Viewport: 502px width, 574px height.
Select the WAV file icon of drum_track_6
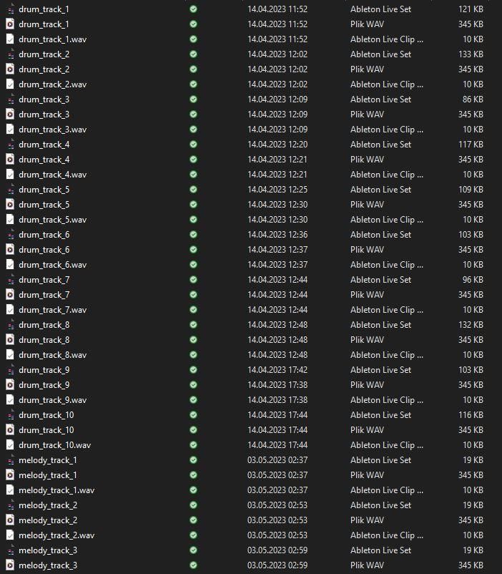click(10, 249)
